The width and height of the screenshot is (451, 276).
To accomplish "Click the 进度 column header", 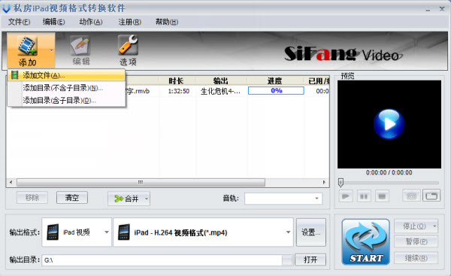I will tap(274, 81).
